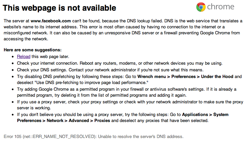Click the Chrome logo icon
The image size is (248, 142).
tap(201, 7)
